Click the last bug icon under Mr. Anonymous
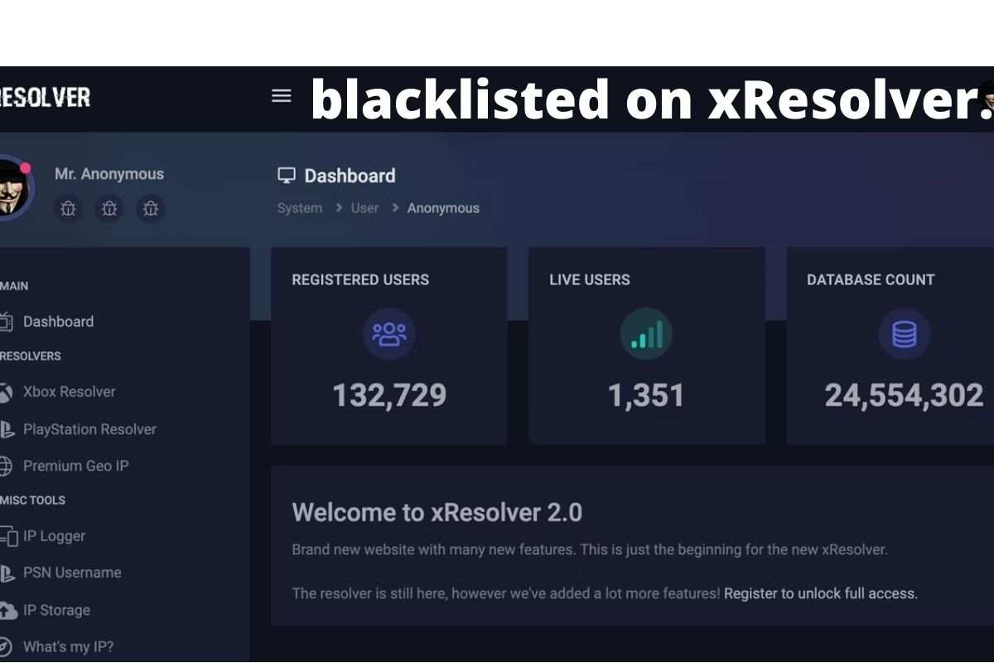The width and height of the screenshot is (994, 663). click(x=150, y=209)
